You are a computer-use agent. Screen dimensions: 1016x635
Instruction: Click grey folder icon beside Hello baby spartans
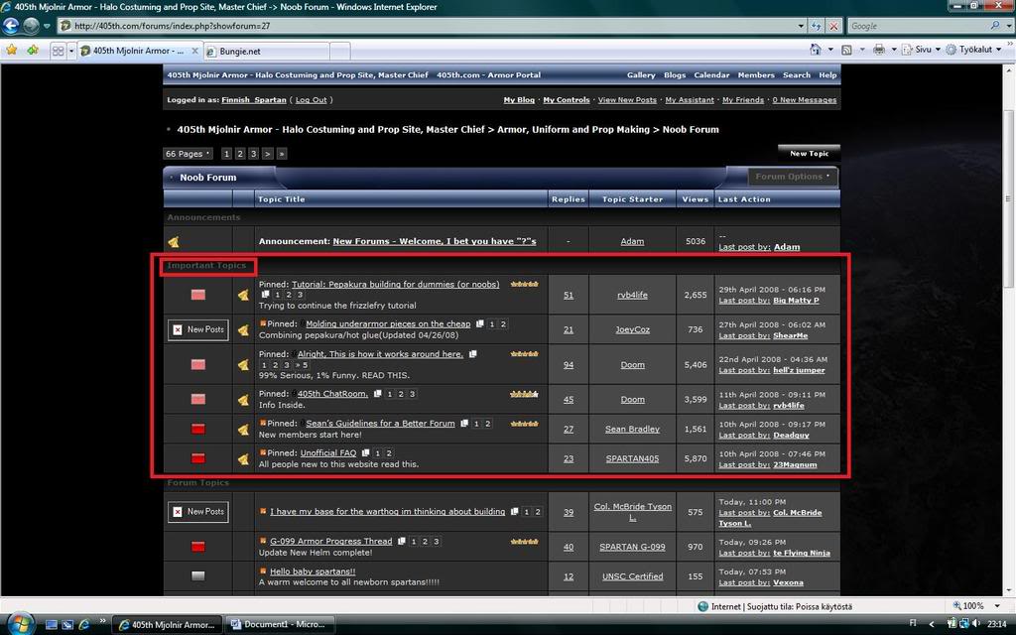coord(198,576)
